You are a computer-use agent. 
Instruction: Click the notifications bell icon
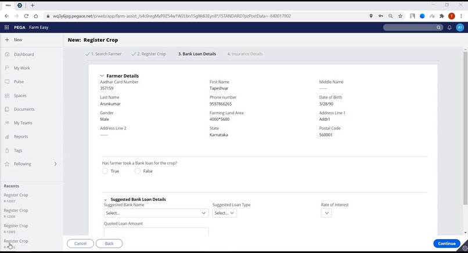pyautogui.click(x=449, y=27)
